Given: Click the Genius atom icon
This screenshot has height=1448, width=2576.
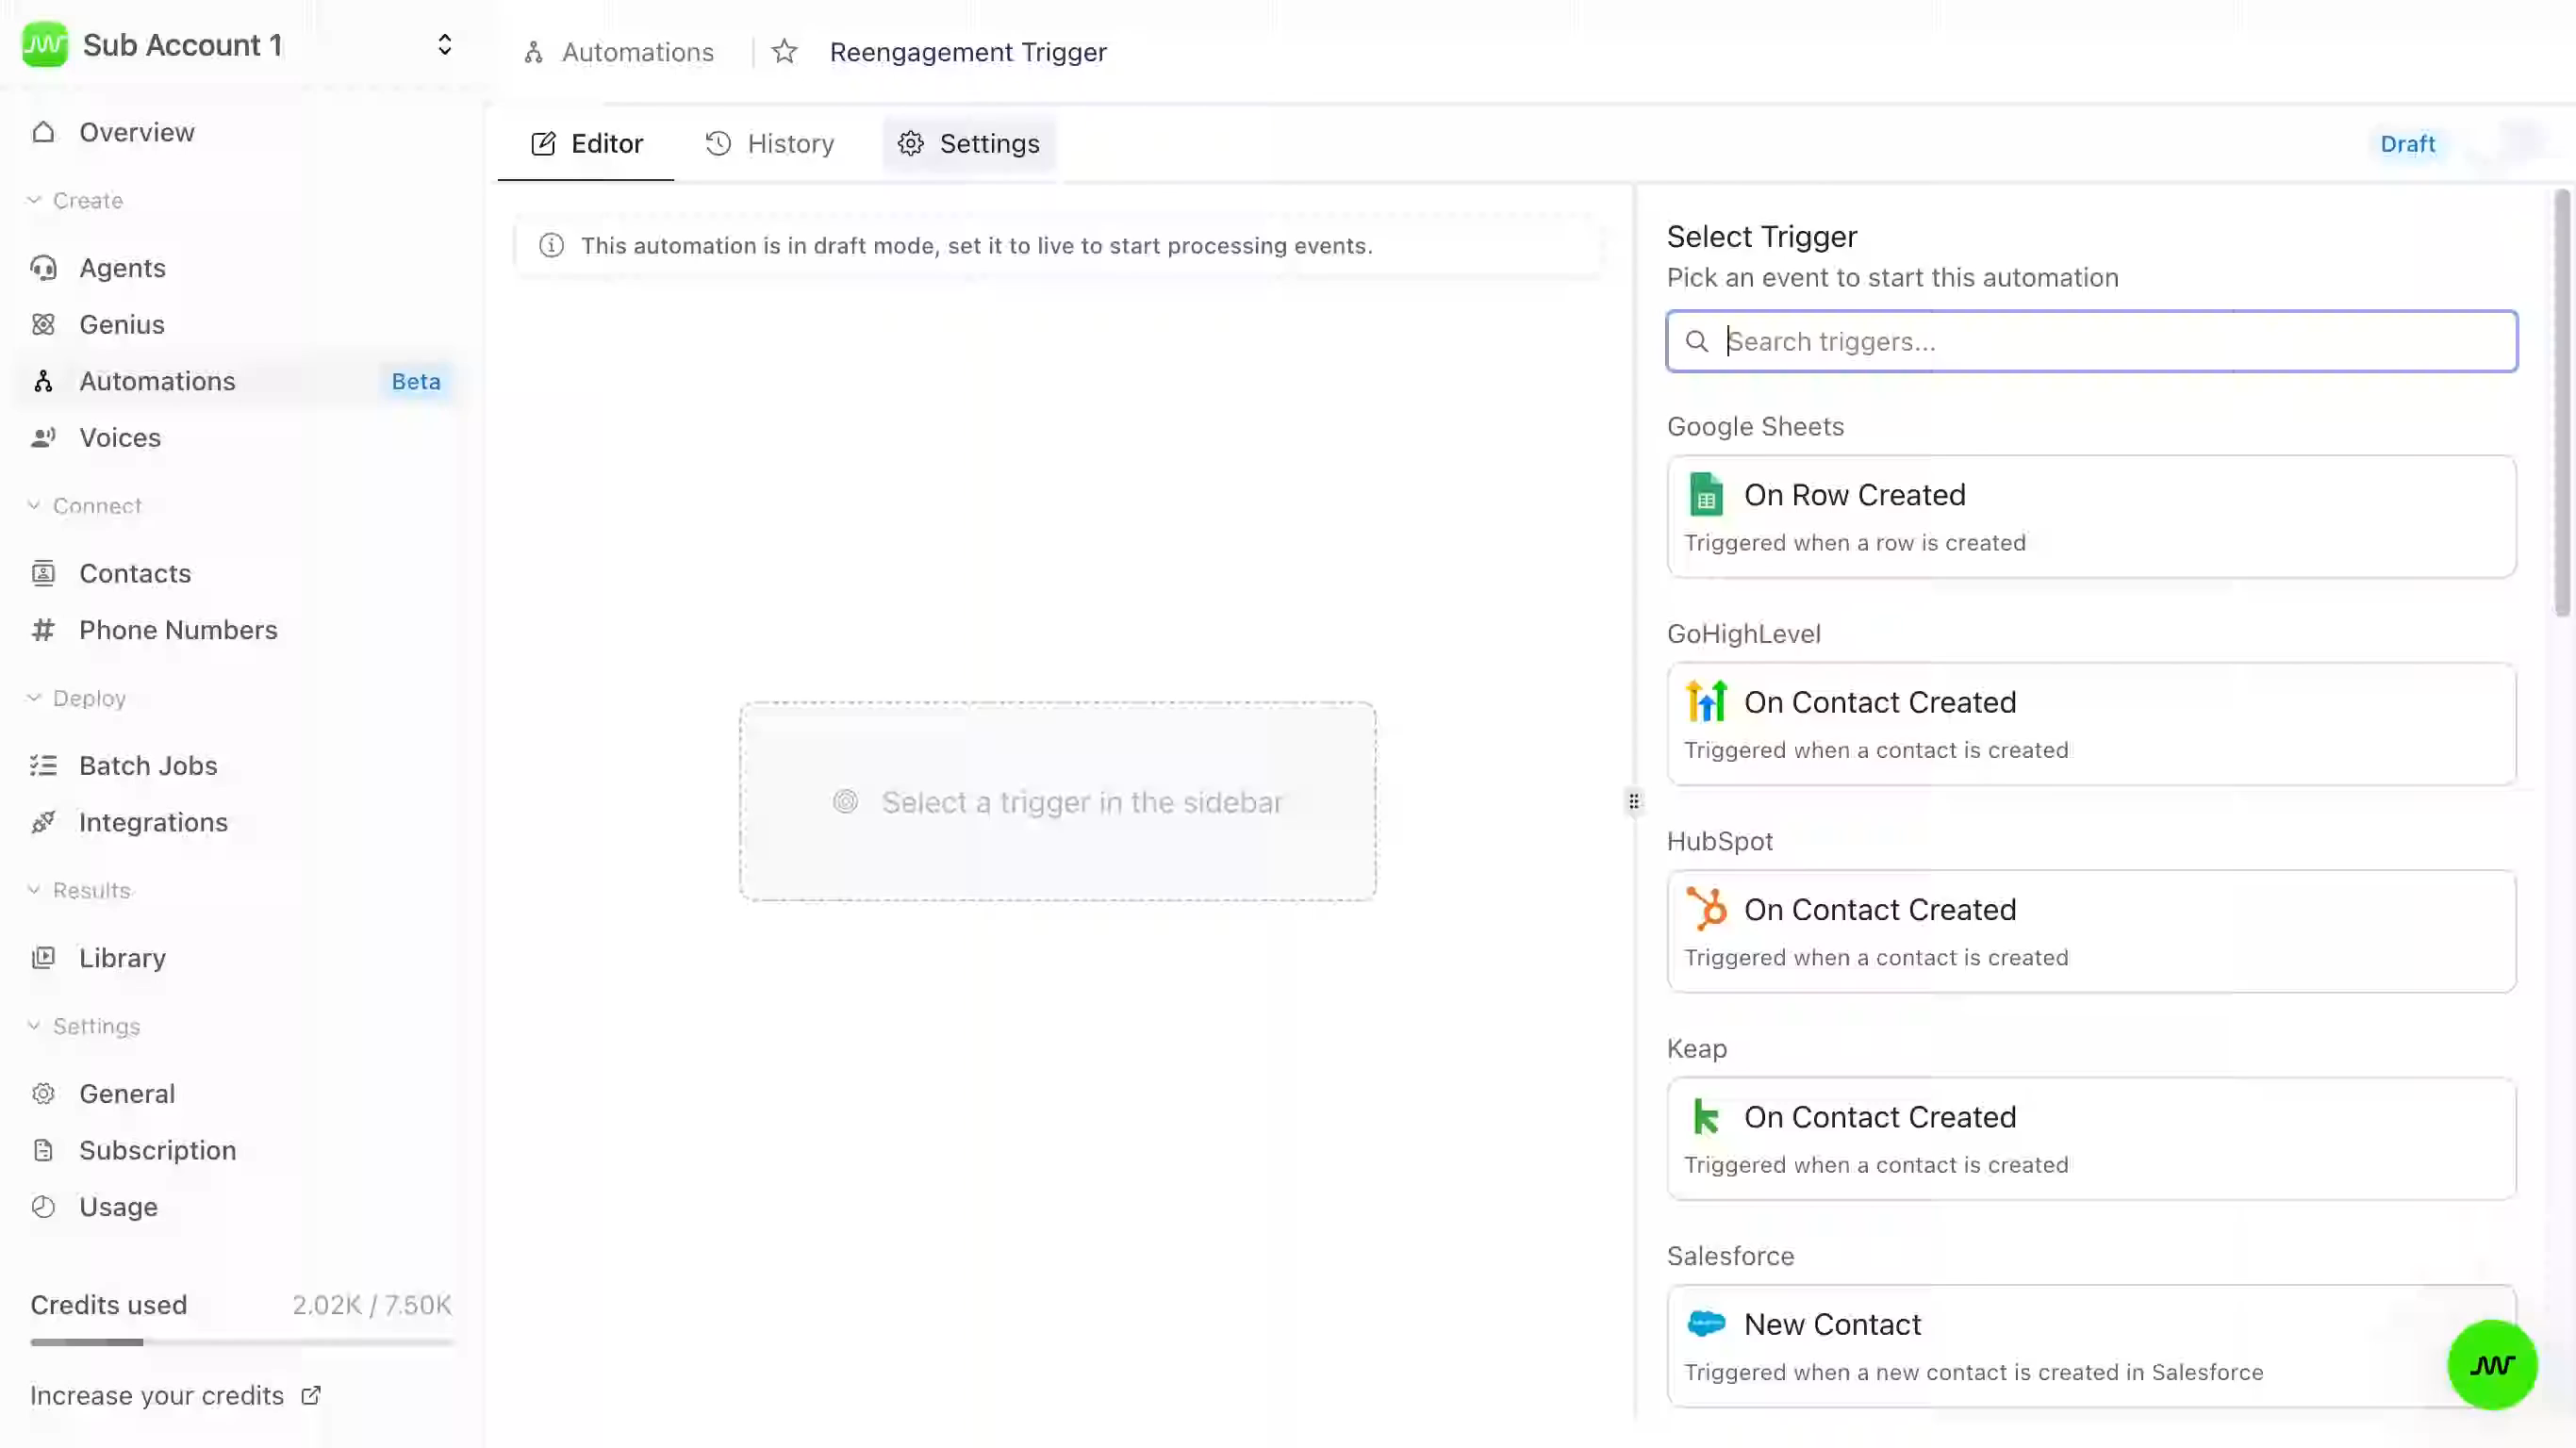Looking at the screenshot, I should coord(43,324).
